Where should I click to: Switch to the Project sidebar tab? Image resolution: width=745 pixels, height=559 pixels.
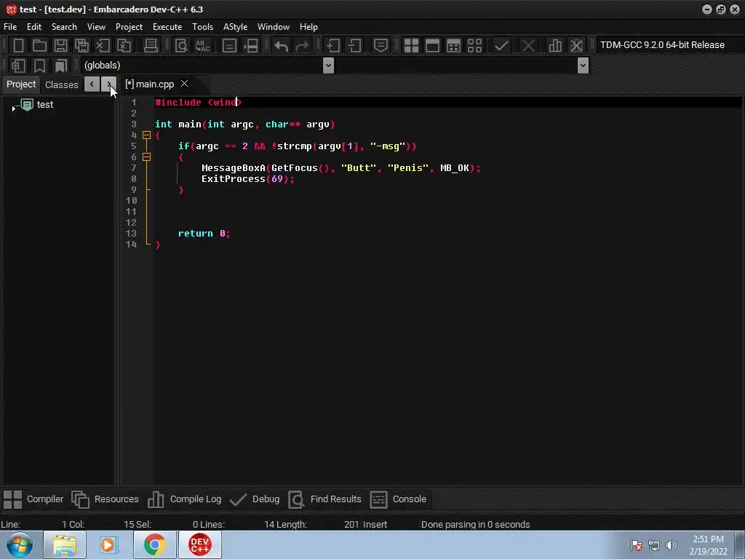(x=21, y=84)
